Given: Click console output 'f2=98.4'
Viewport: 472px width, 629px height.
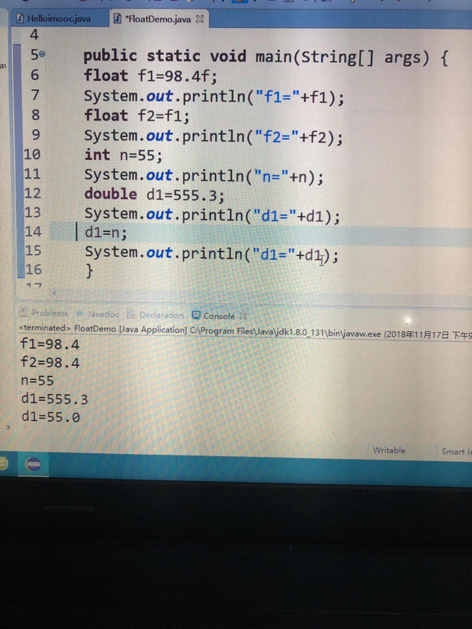Looking at the screenshot, I should coord(50,362).
